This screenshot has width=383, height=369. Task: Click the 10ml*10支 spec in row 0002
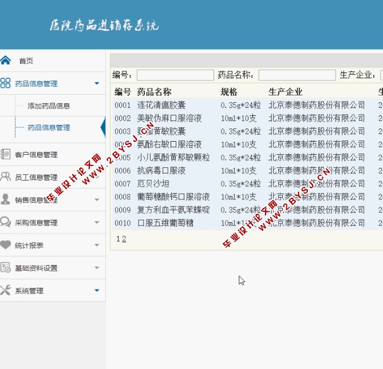(x=239, y=118)
